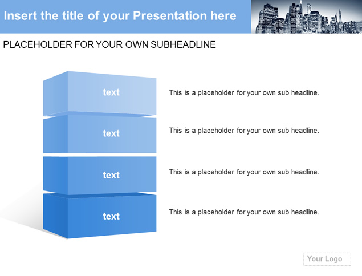Select the top lightest blue block
Screen dimensions: 362x276
click(x=100, y=94)
